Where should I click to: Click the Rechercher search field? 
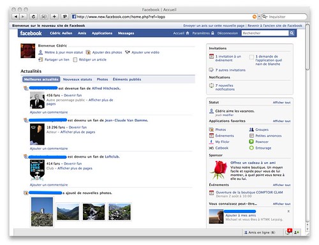(265, 33)
